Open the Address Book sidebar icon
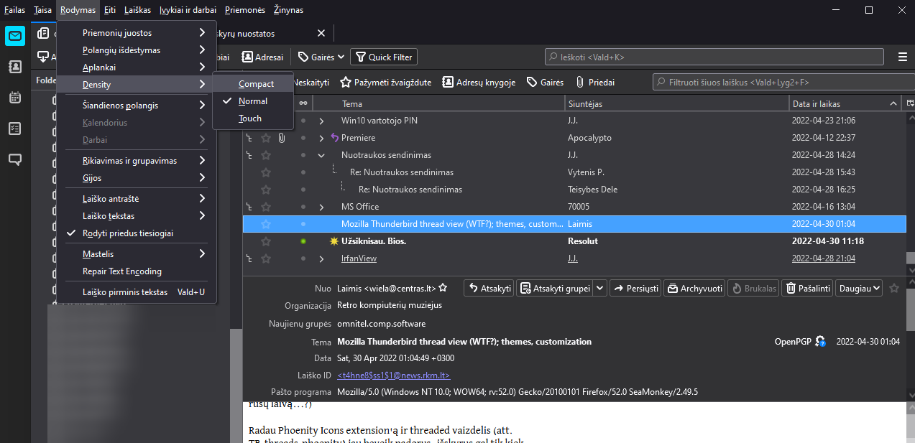Screen dimensions: 915x443 (x=15, y=67)
